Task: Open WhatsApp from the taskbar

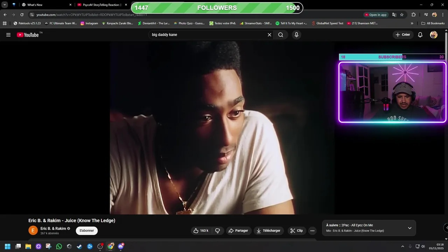Action: tap(59, 246)
